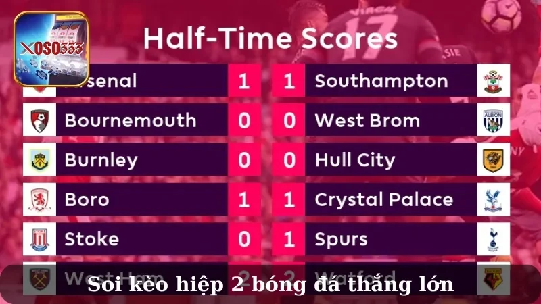Click the Stoke score of zero
Viewport: 541px width, 304px height.
click(244, 239)
